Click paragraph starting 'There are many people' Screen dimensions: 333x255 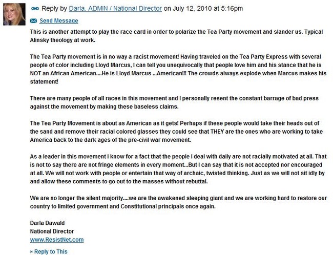click(x=174, y=102)
